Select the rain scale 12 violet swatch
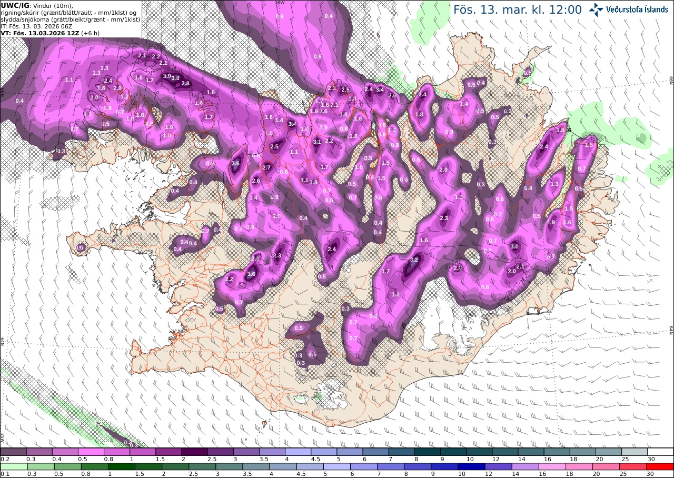Image resolution: width=674 pixels, height=478 pixels. (x=499, y=466)
